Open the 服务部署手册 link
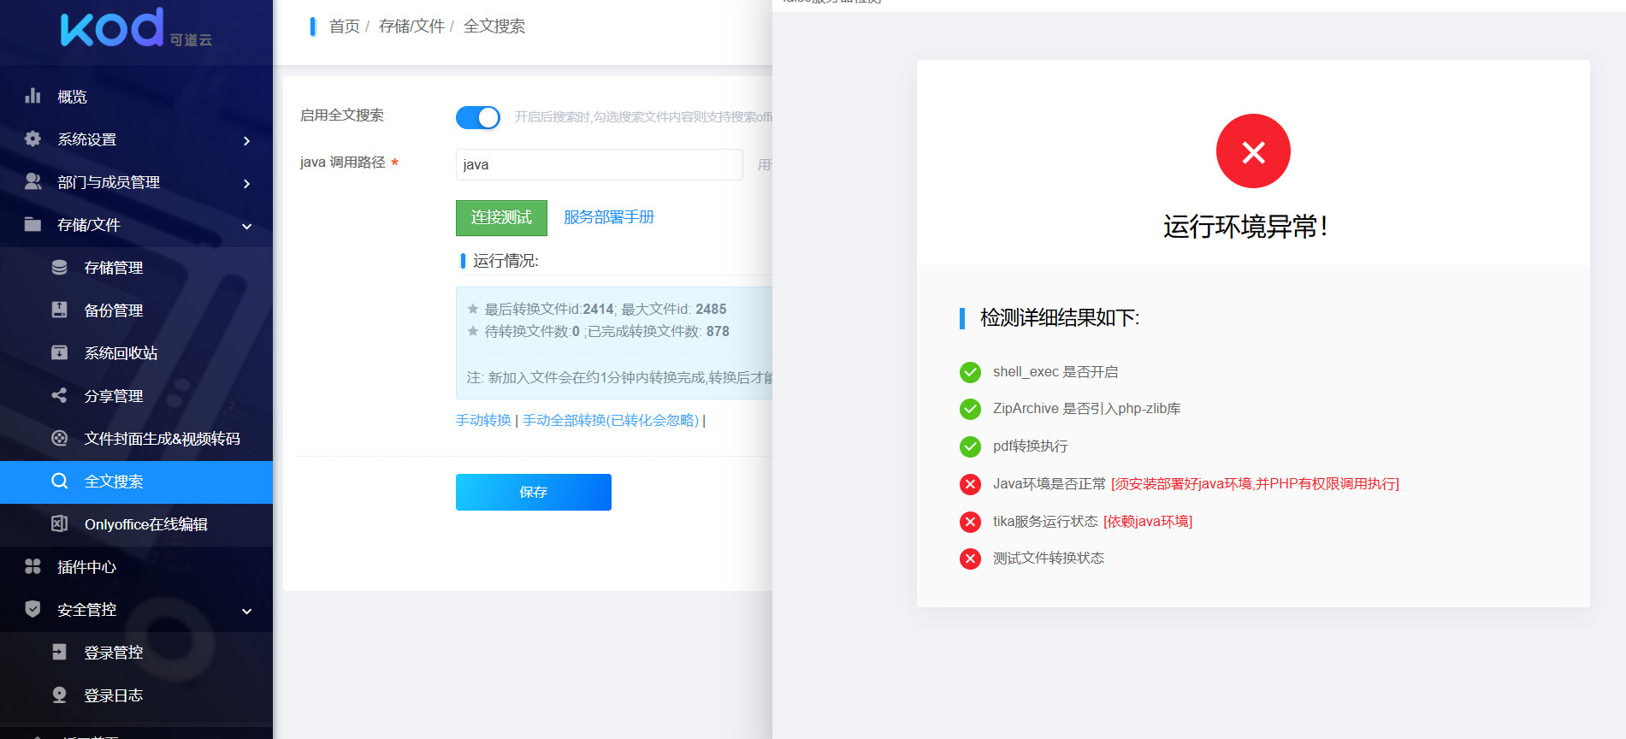Viewport: 1626px width, 739px height. coord(608,217)
